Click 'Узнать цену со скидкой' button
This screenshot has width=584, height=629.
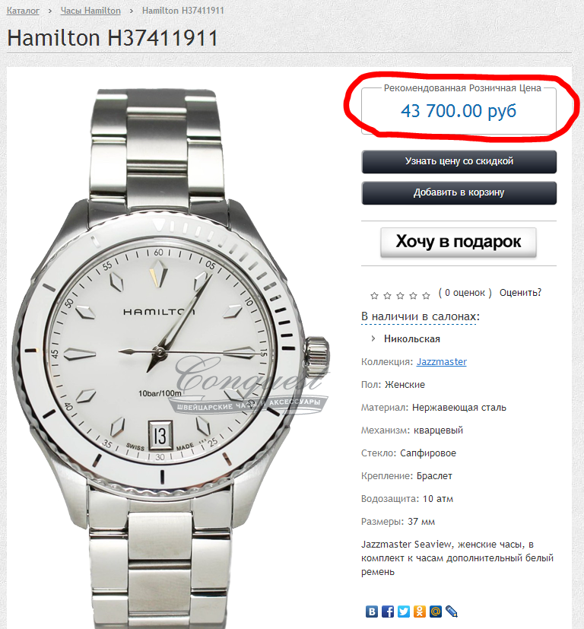(459, 162)
